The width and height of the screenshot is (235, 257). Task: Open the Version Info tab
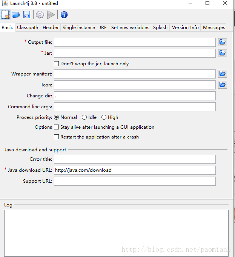click(x=185, y=28)
